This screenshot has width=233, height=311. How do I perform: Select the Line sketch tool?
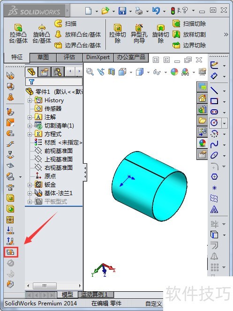[x=214, y=91]
